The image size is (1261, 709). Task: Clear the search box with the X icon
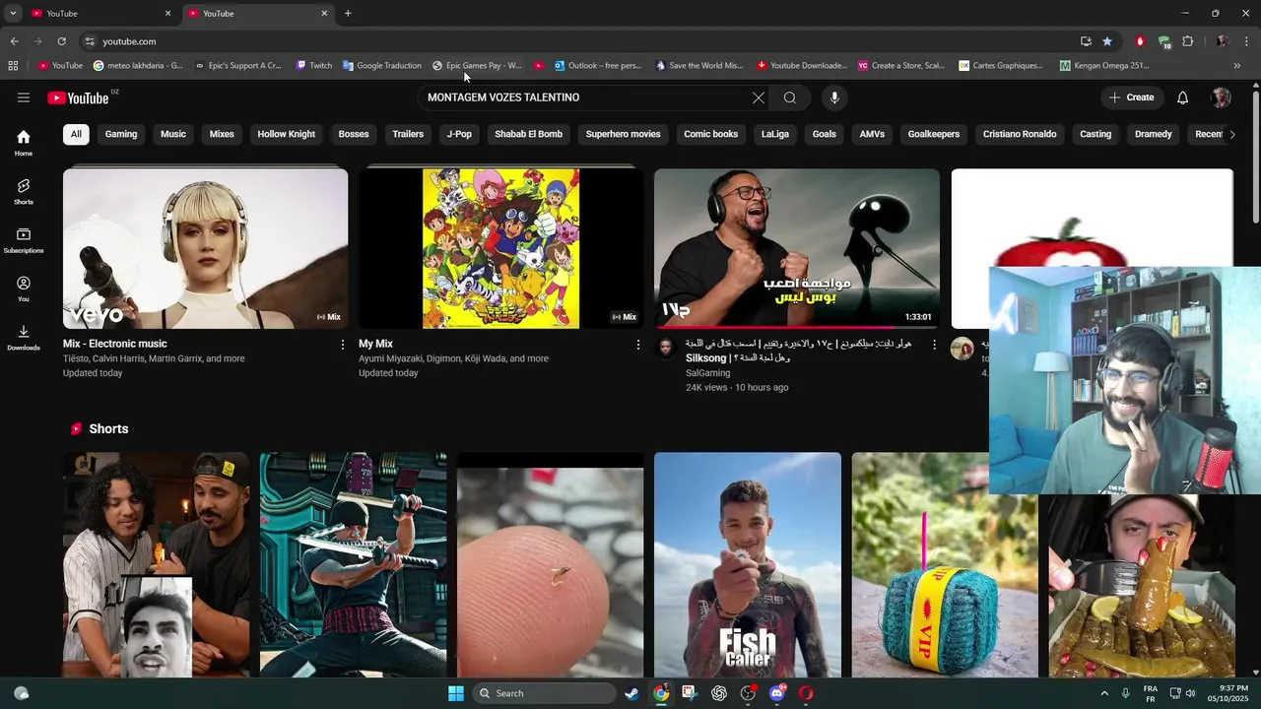coord(759,97)
